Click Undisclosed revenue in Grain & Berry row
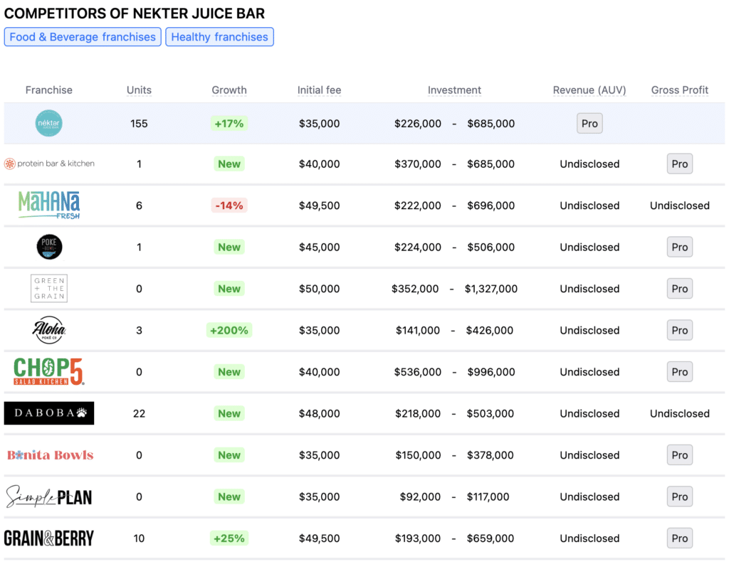 coord(589,538)
